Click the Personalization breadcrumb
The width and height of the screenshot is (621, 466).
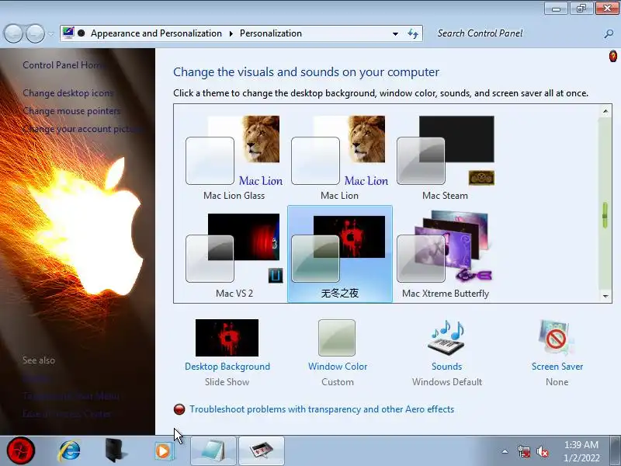271,33
